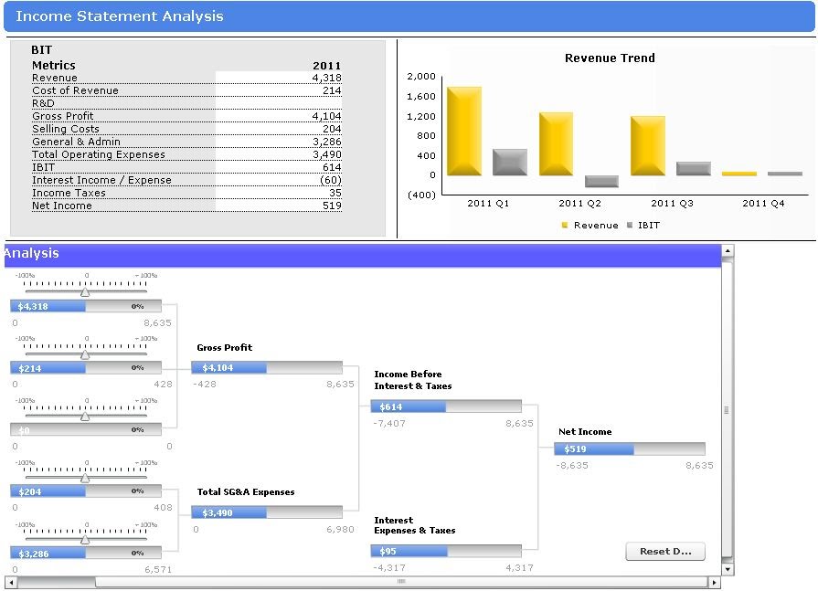This screenshot has height=591, width=818.
Task: Click the Reset D... button
Action: [665, 552]
